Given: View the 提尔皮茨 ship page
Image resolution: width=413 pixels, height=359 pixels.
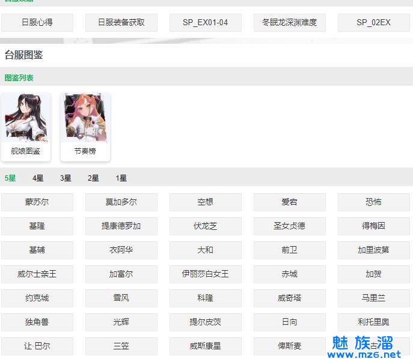Looking at the screenshot, I should point(206,322).
